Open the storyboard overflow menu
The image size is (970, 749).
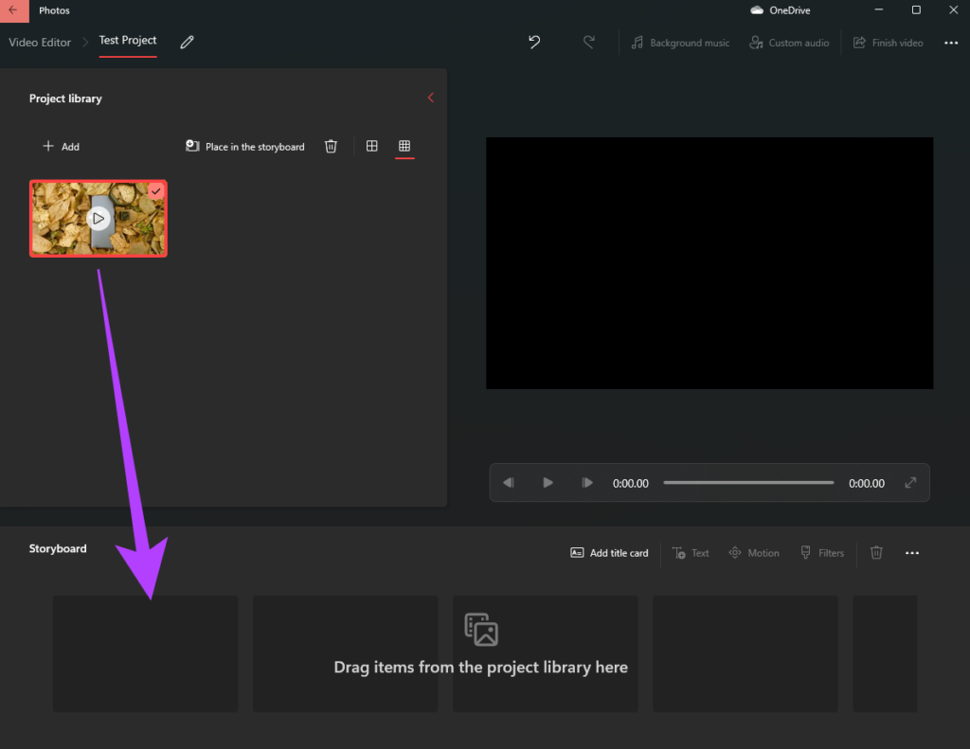pyautogui.click(x=912, y=553)
